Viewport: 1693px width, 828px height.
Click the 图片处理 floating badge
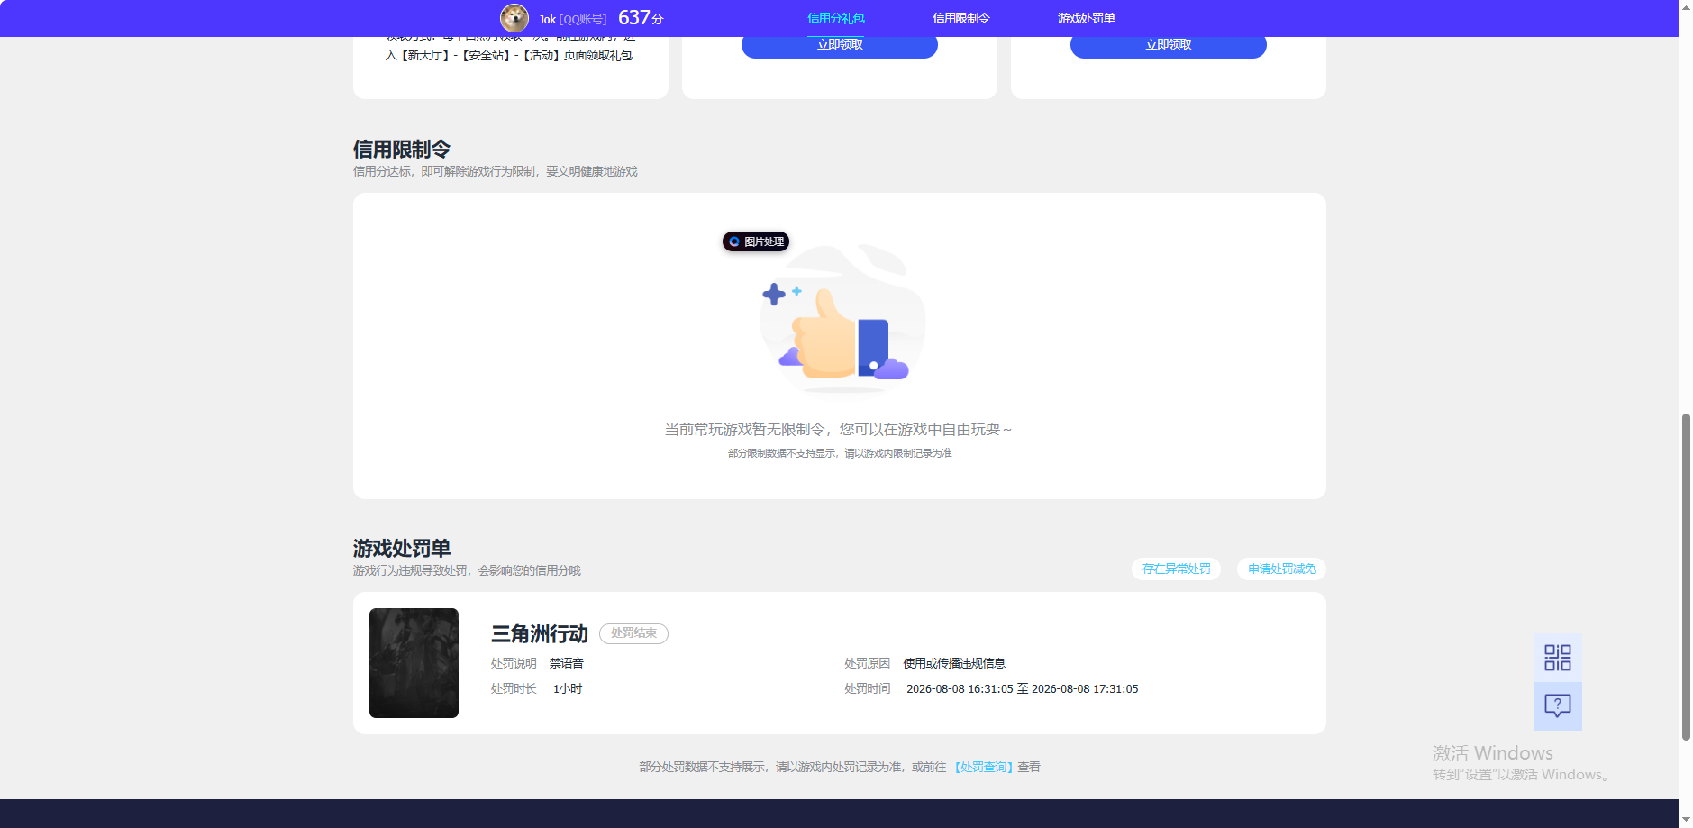[756, 241]
